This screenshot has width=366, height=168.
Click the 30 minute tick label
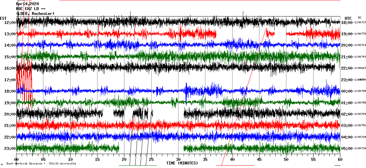[x=178, y=159]
